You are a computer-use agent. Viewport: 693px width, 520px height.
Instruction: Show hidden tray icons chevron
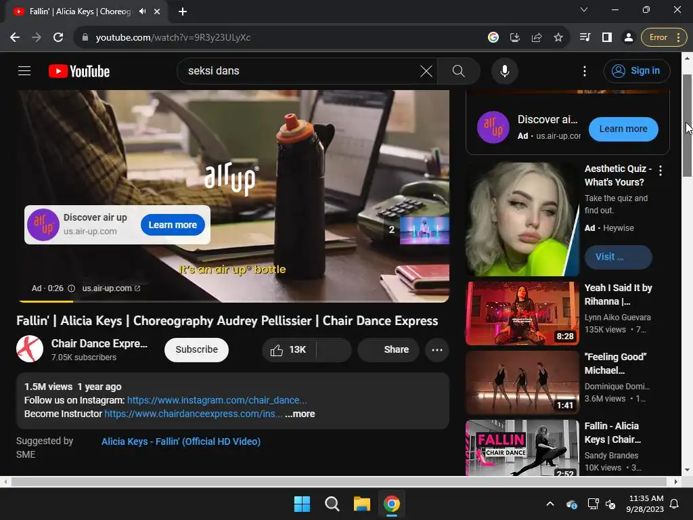click(x=550, y=504)
